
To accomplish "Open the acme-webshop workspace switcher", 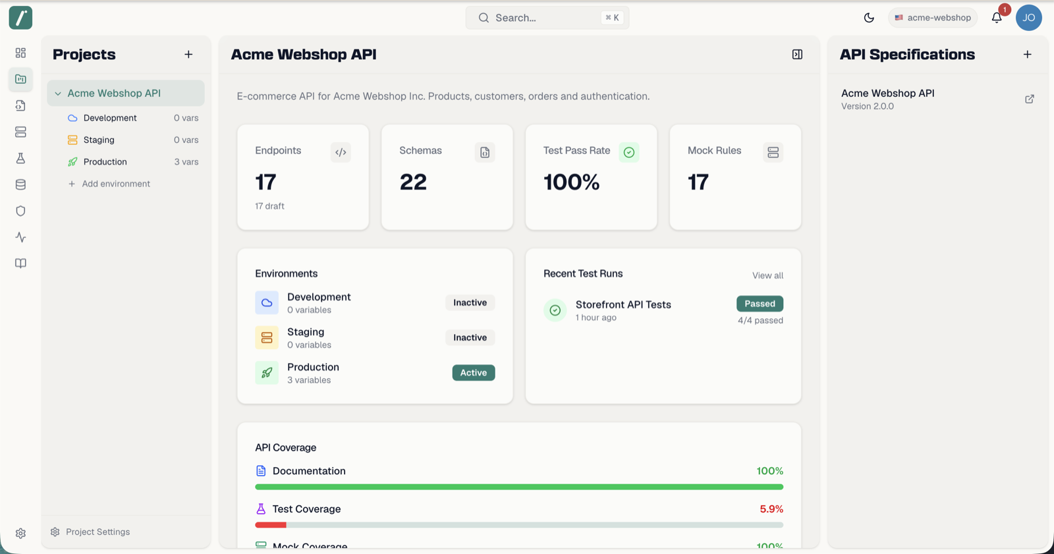I will click(x=933, y=18).
